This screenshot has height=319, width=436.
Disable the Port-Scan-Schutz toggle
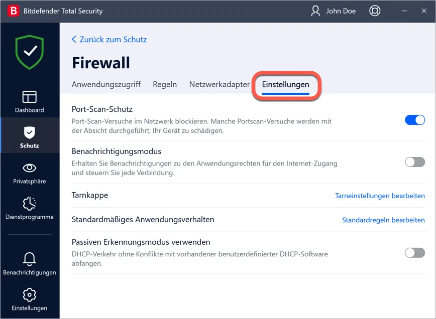(x=415, y=120)
